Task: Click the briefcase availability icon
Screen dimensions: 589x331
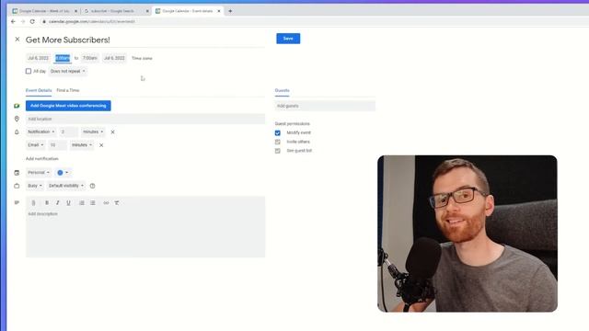Action: pyautogui.click(x=17, y=186)
